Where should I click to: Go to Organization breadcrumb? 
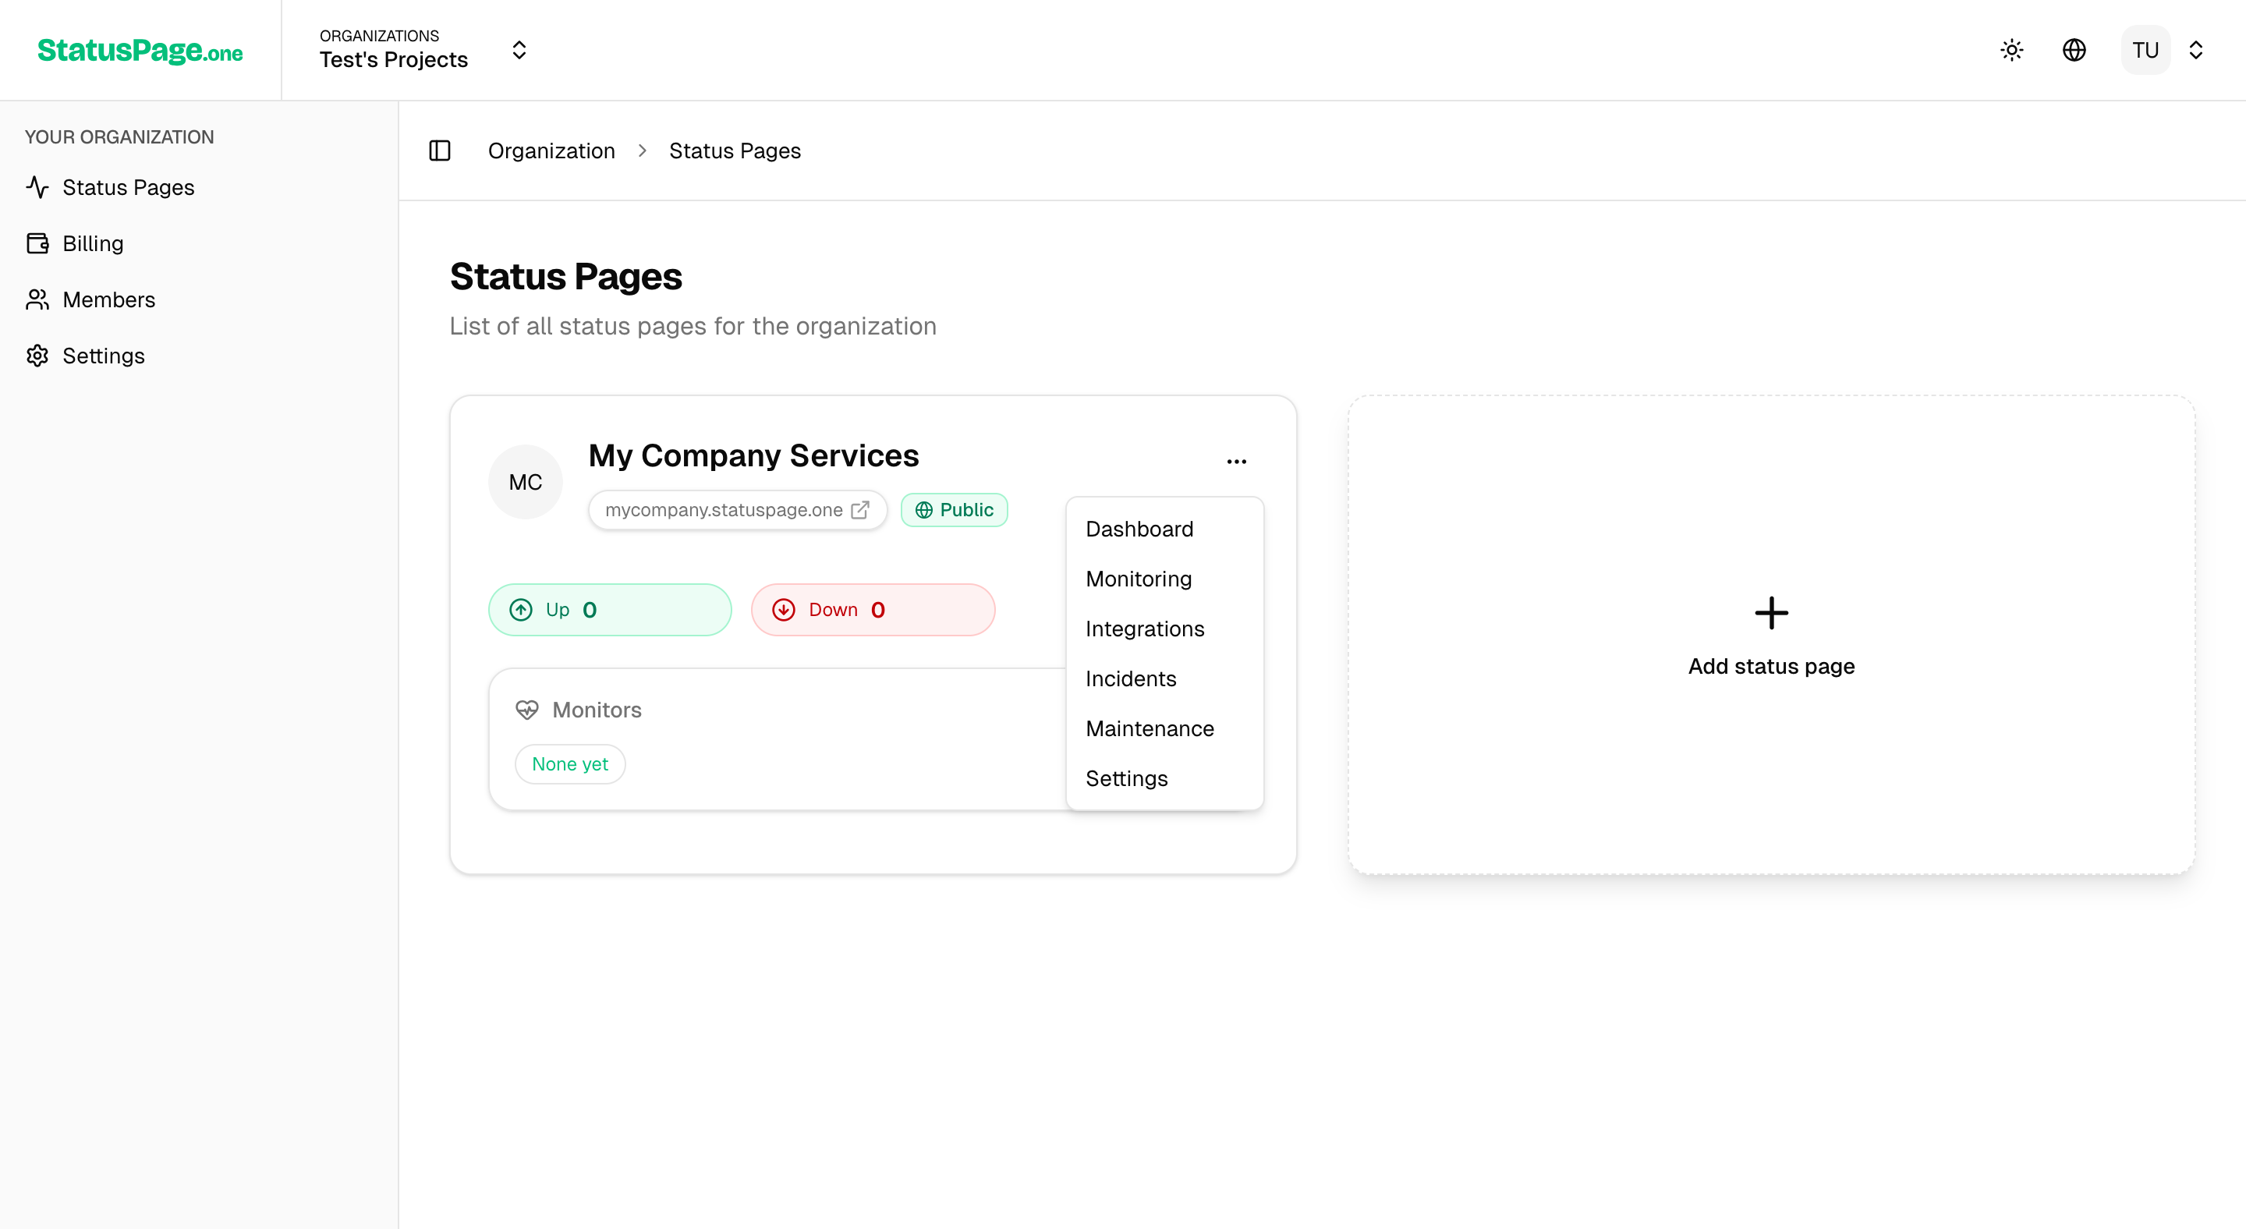coord(551,151)
